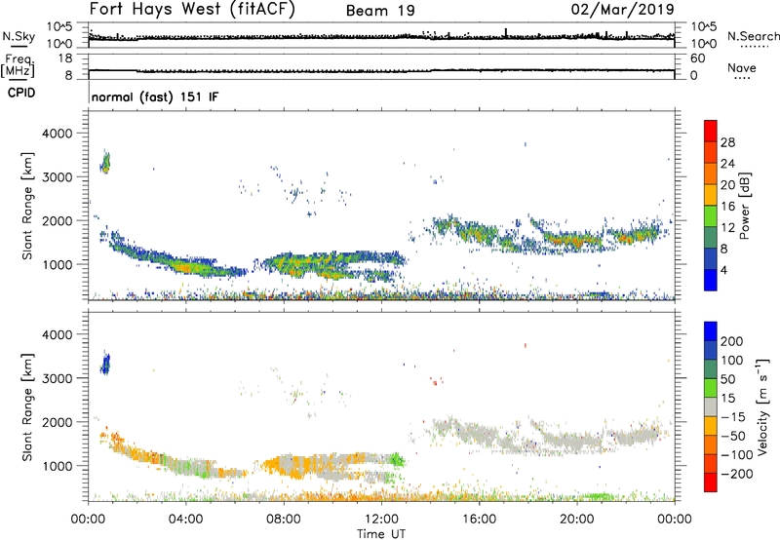The height and width of the screenshot is (540, 780).
Task: Click the '16:00' time tick label
Action: (x=479, y=520)
